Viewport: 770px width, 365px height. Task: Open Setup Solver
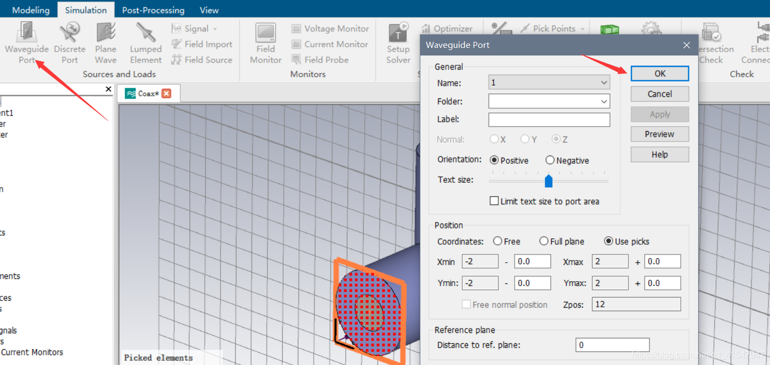click(398, 43)
